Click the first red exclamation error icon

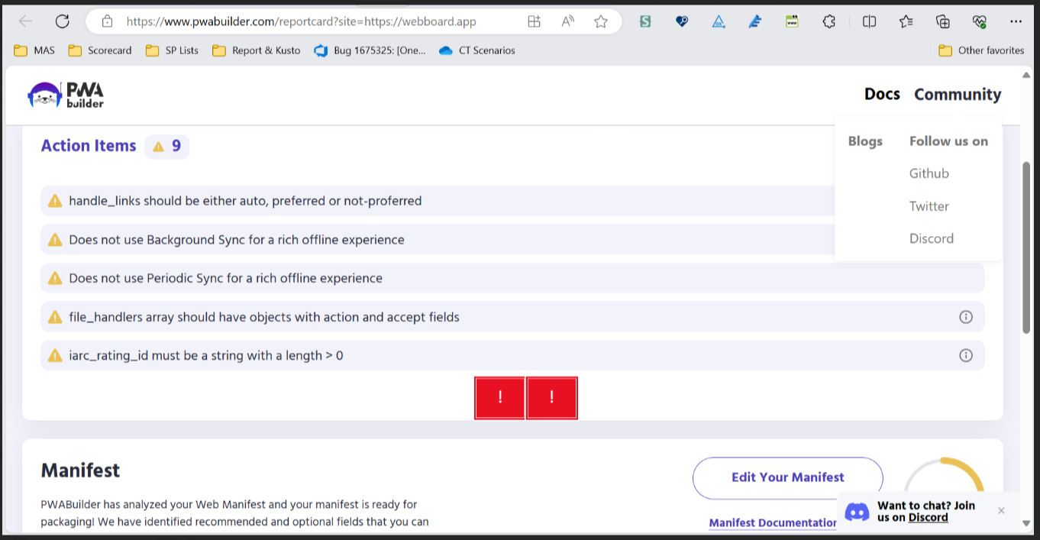tap(499, 397)
